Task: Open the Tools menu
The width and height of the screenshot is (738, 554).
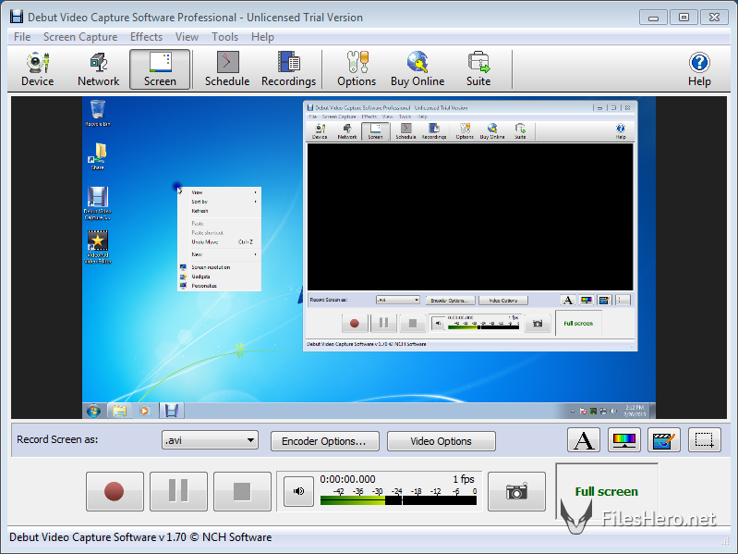Action: 225,37
